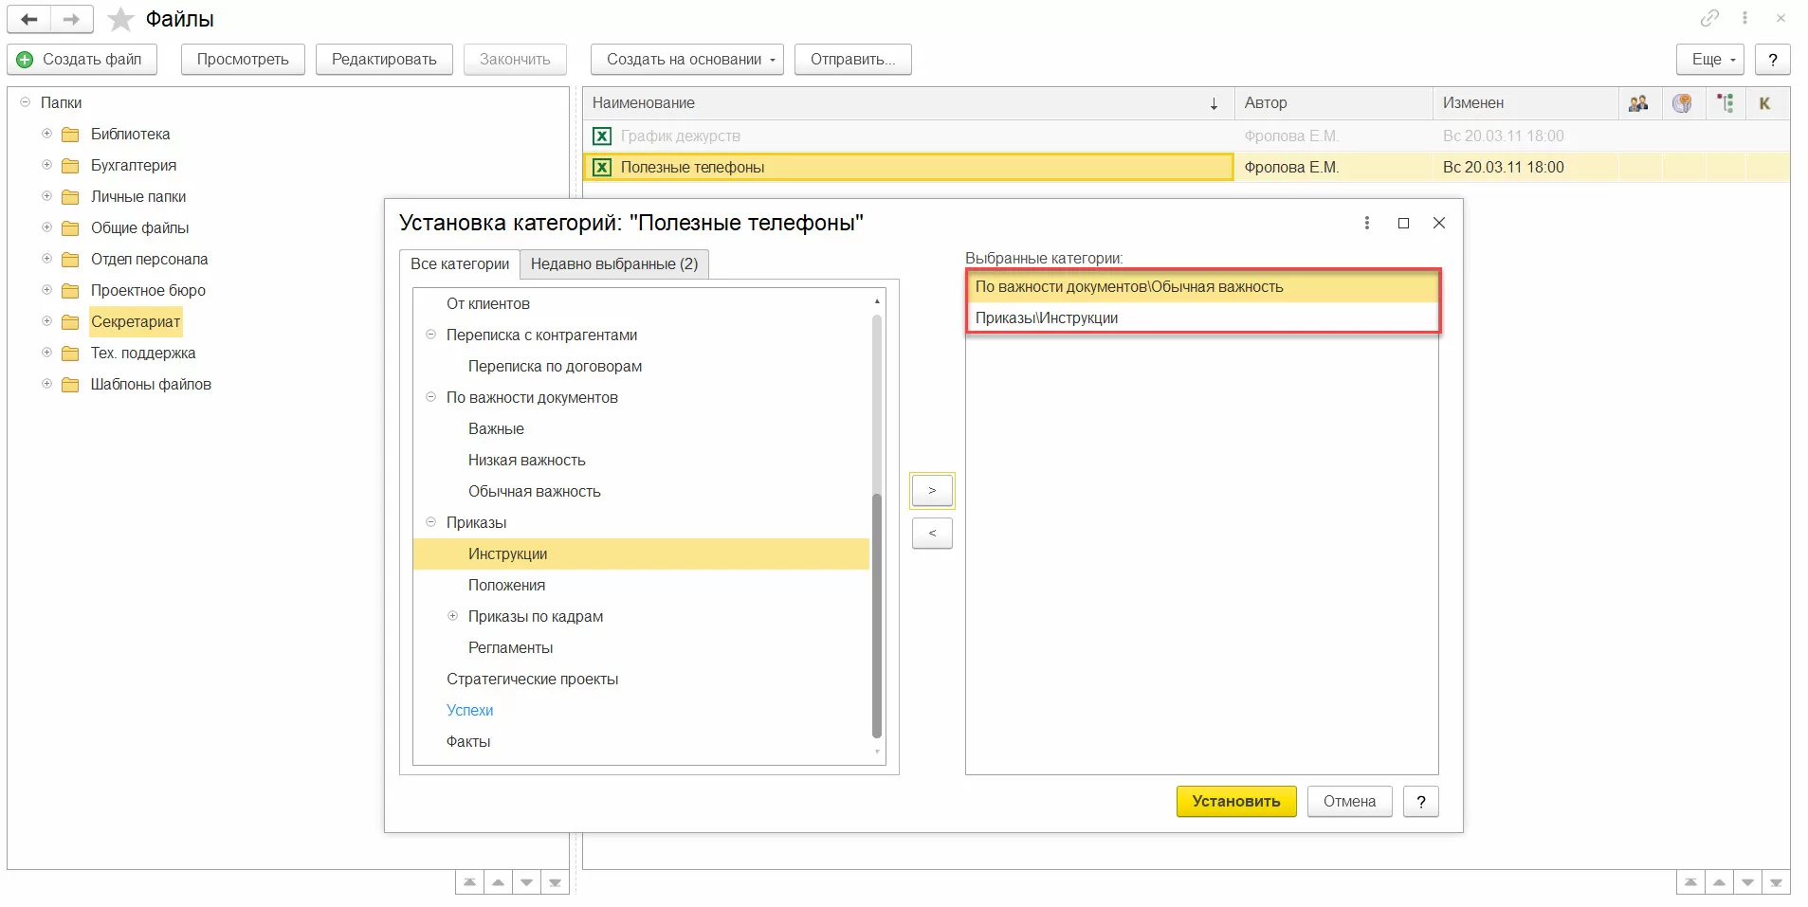
Task: Select chosen category Приказы\Инструкции
Action: pyautogui.click(x=1202, y=318)
